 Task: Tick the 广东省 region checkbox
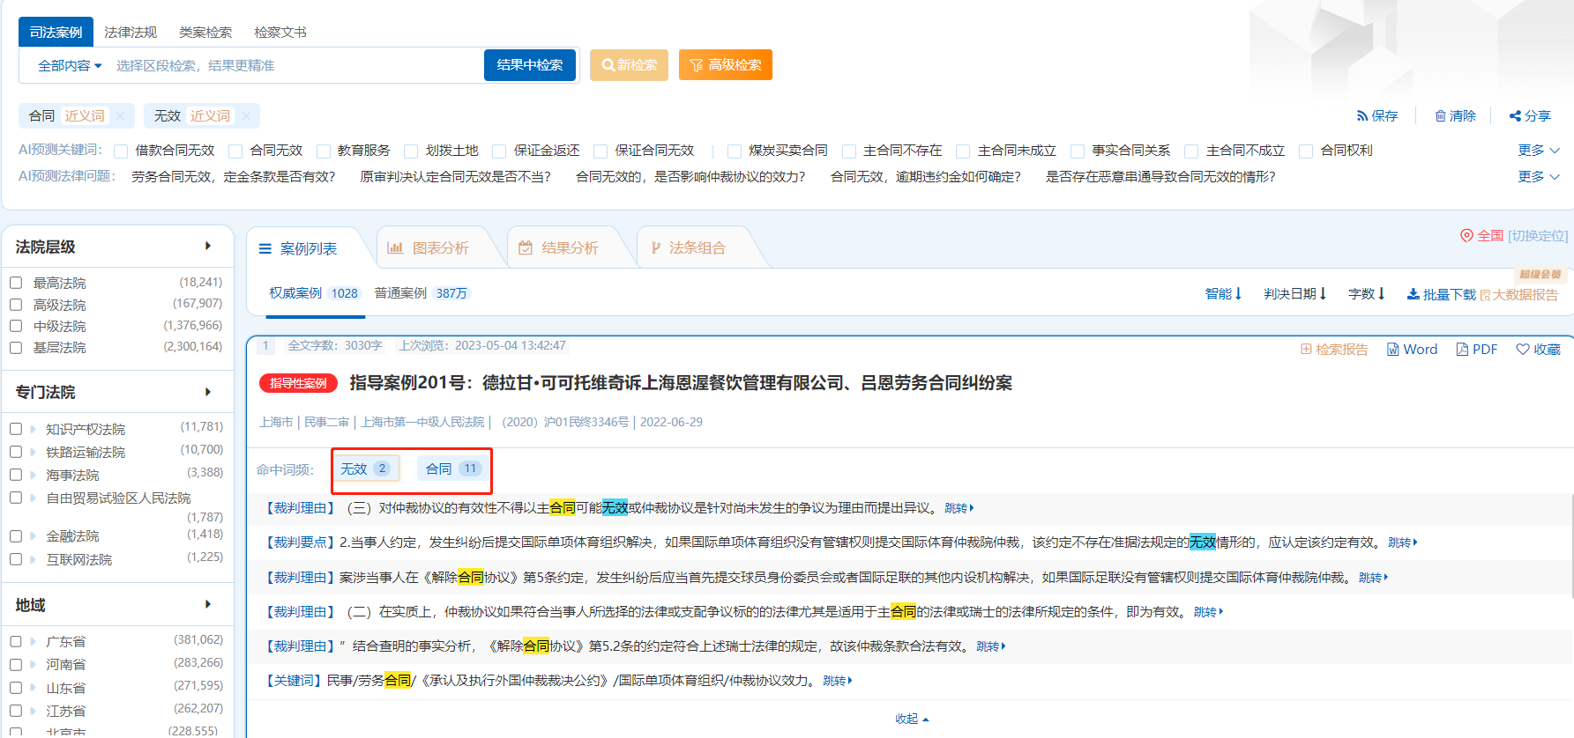click(16, 641)
